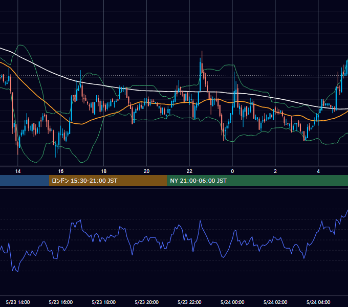Click the 5/23 18:00 time label
The height and width of the screenshot is (307, 348).
point(104,302)
